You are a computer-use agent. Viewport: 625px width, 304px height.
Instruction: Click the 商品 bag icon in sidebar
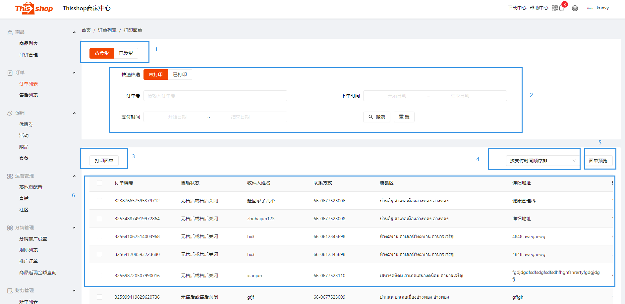10,32
